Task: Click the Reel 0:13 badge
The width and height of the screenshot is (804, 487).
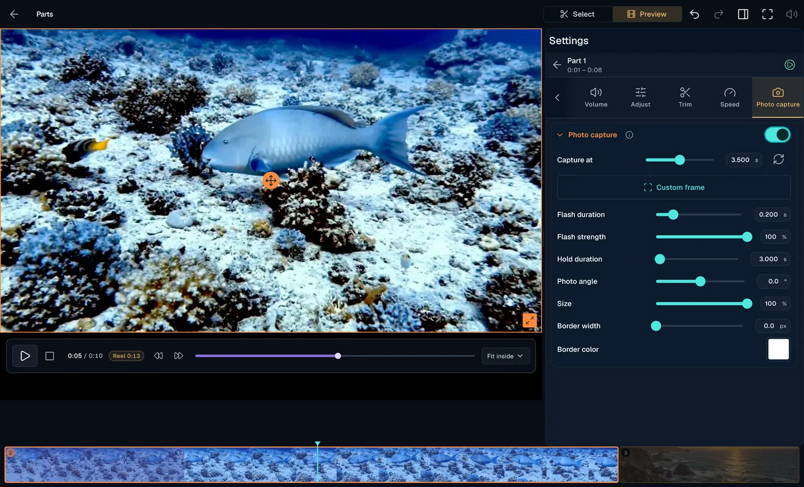Action: click(x=126, y=356)
